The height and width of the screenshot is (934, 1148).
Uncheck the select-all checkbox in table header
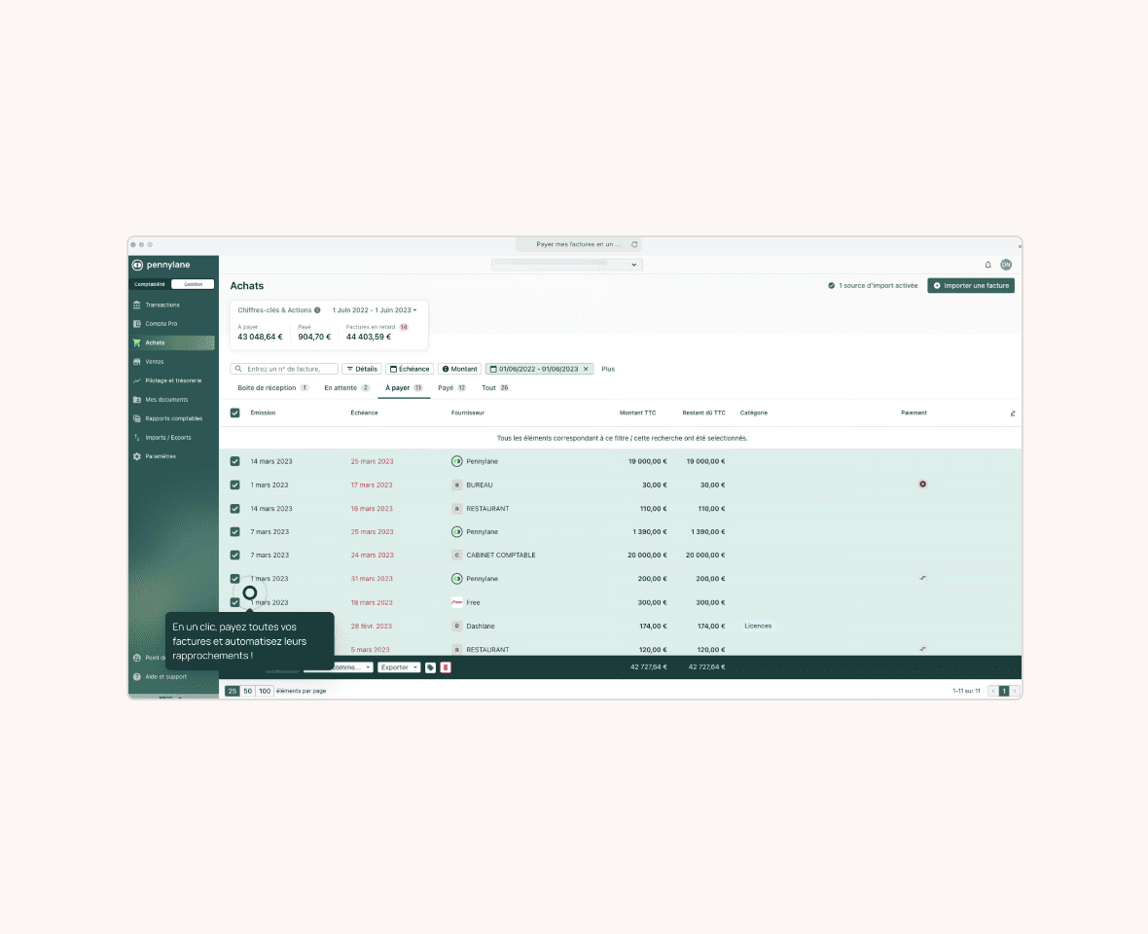[x=234, y=413]
